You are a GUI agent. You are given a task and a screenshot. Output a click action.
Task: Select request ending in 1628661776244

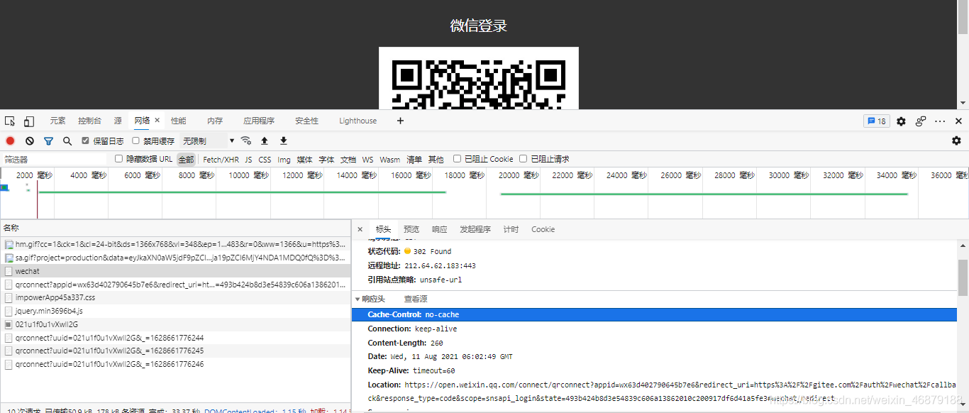(175, 338)
